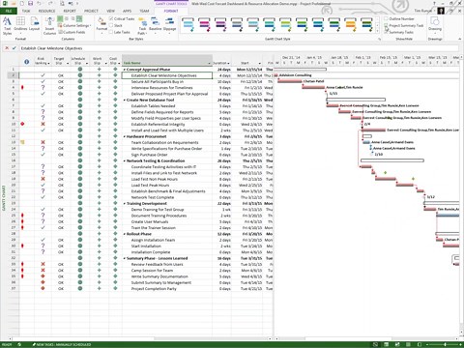Expand the Gantt Chart Style gallery
The image size is (464, 348).
pyautogui.click(x=377, y=31)
